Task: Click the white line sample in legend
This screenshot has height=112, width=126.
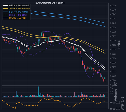Action: coord(6,6)
